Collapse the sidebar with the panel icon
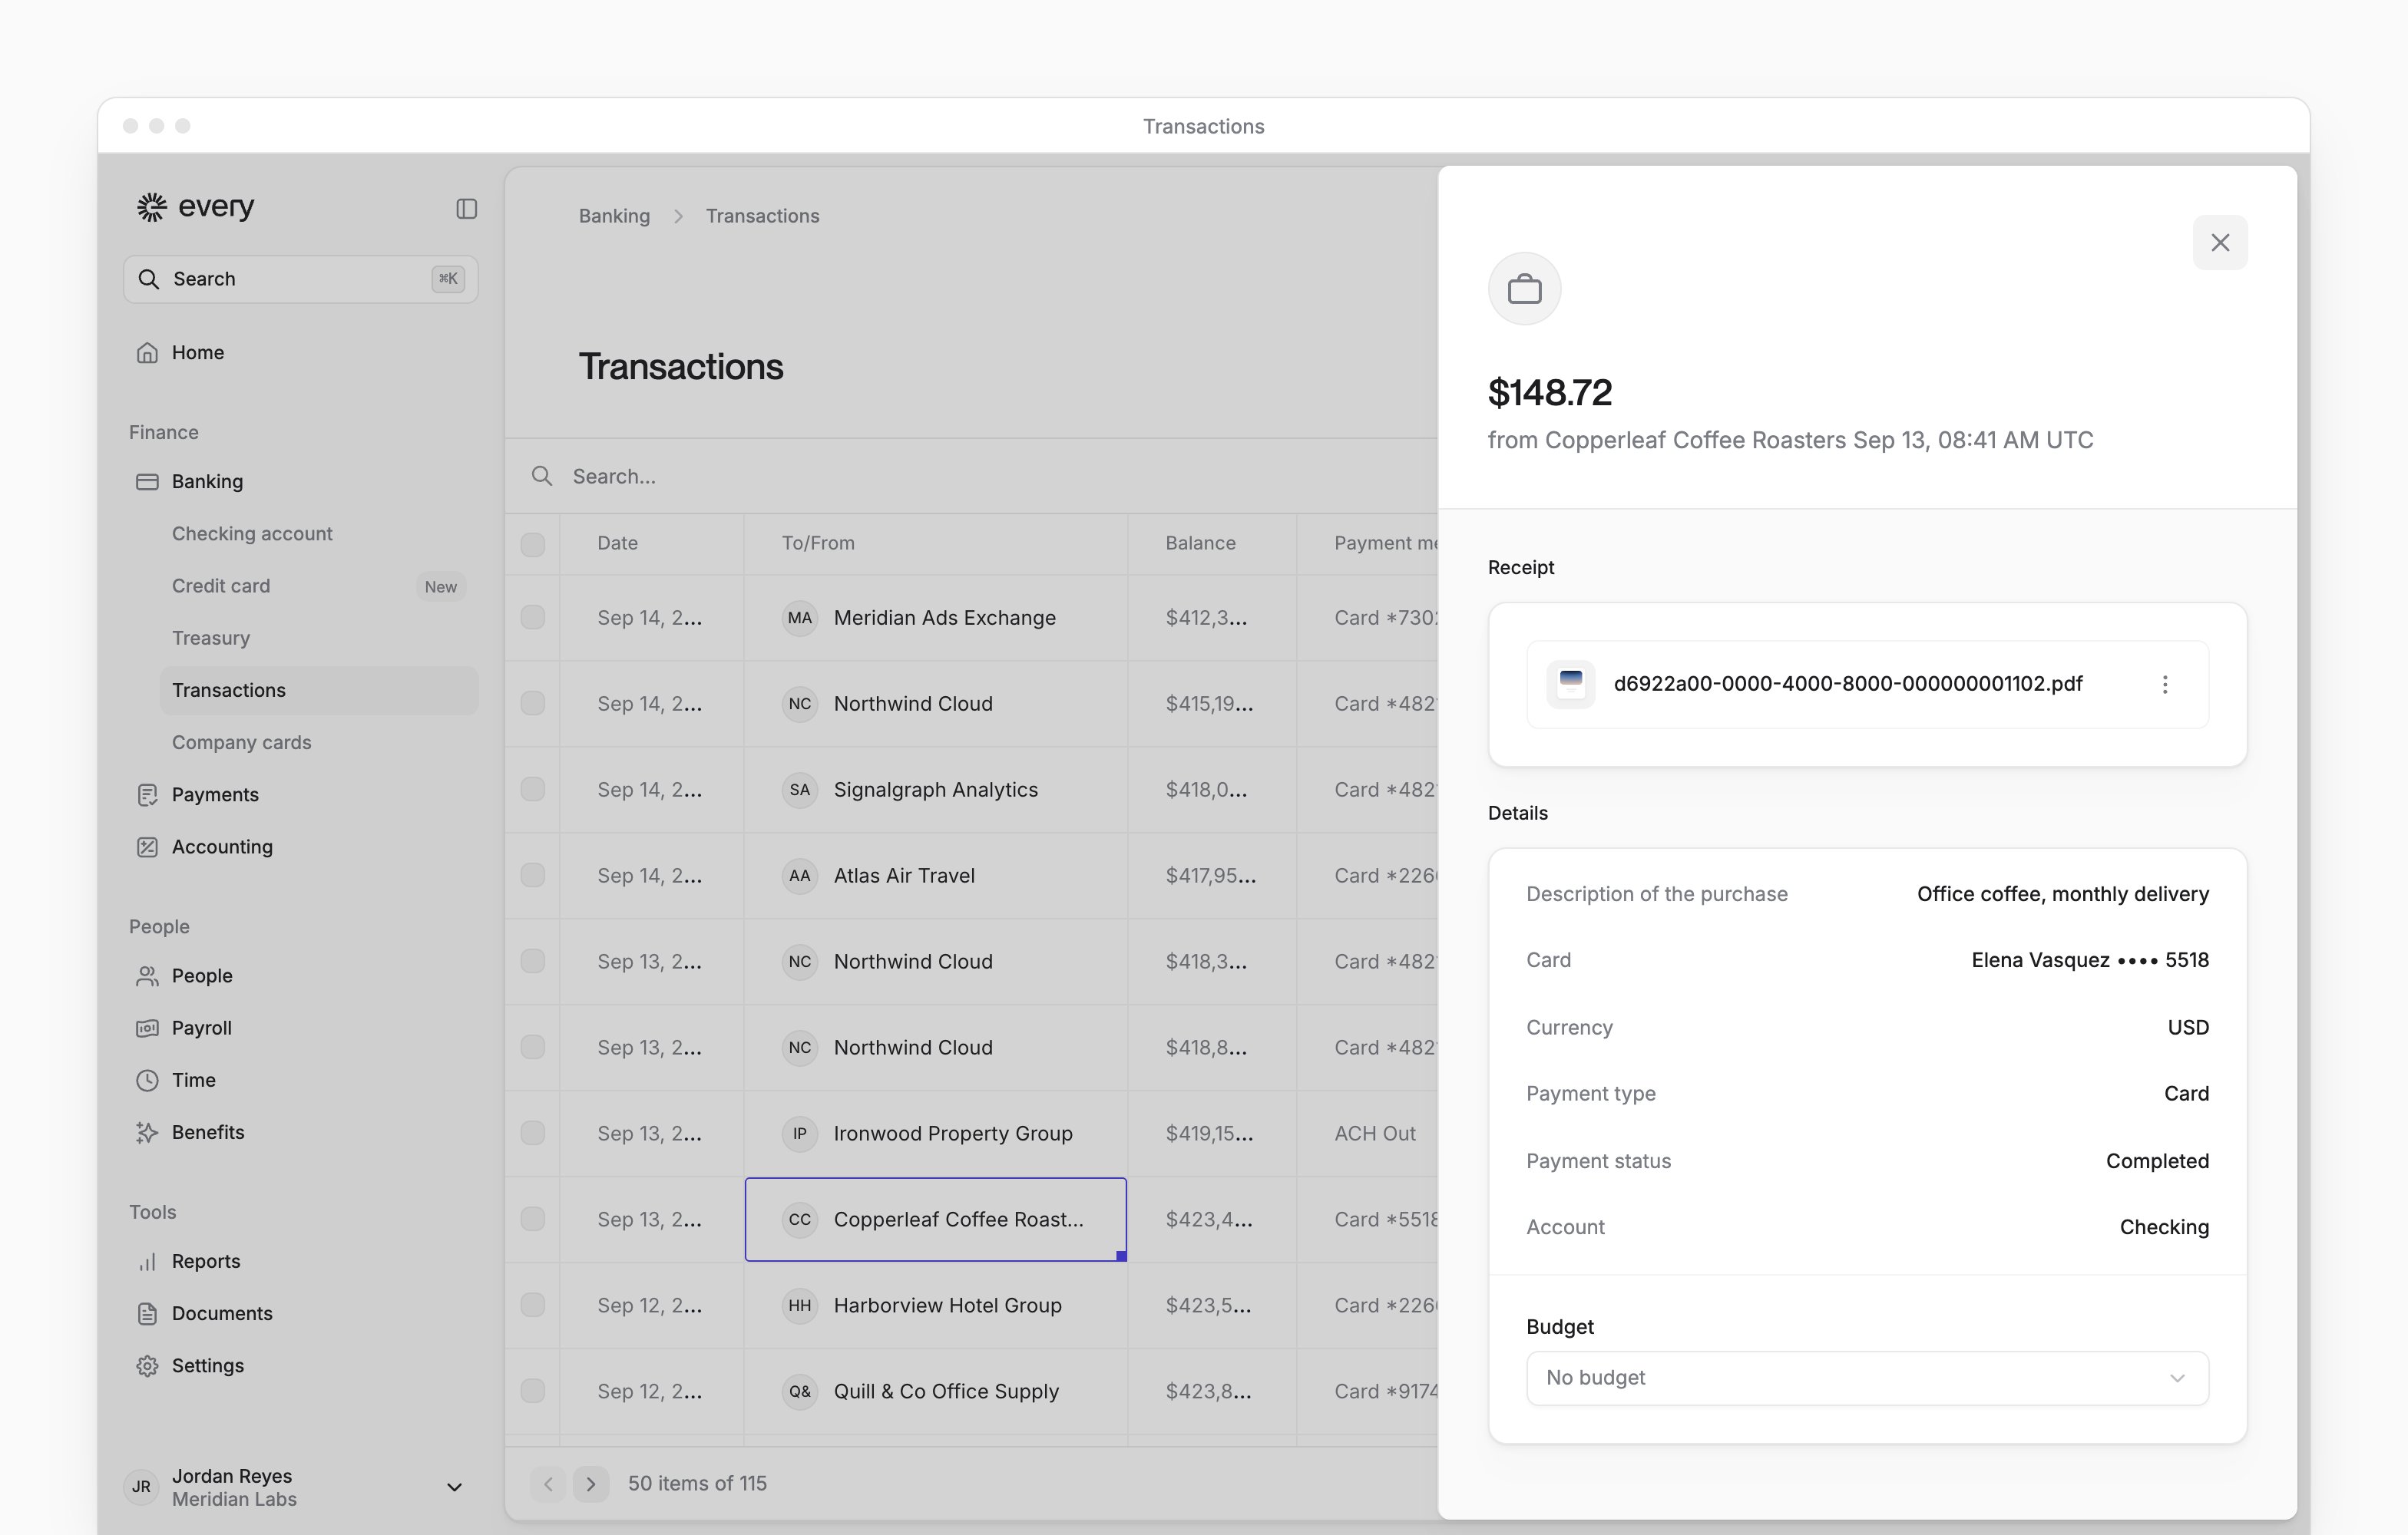Screen dimensions: 2408x1535 (466, 209)
